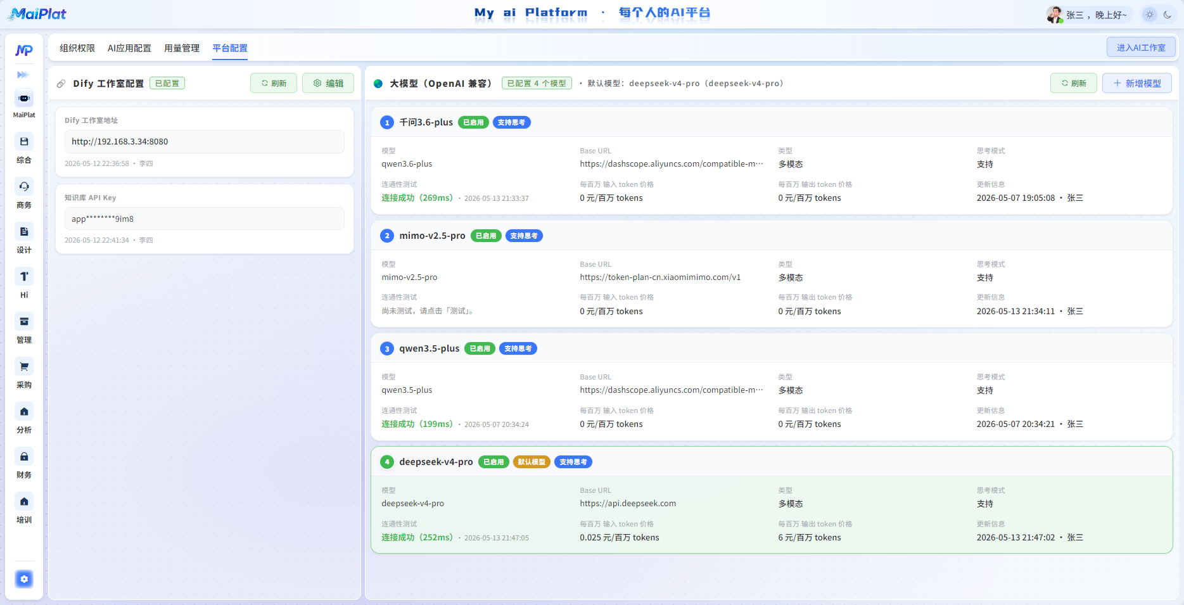Viewport: 1184px width, 605px height.
Task: Select the 平台配置 tab
Action: pyautogui.click(x=230, y=48)
